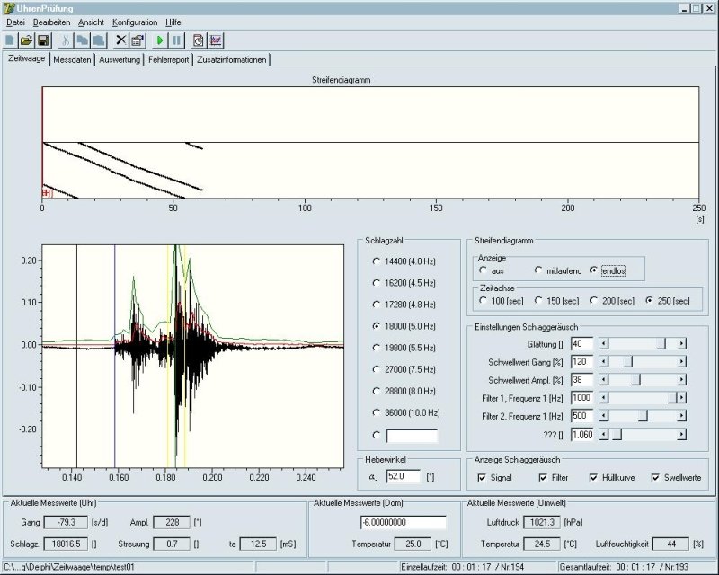Screen dimensions: 719x575
Task: Pause measurement with pause icon
Action: tap(176, 40)
